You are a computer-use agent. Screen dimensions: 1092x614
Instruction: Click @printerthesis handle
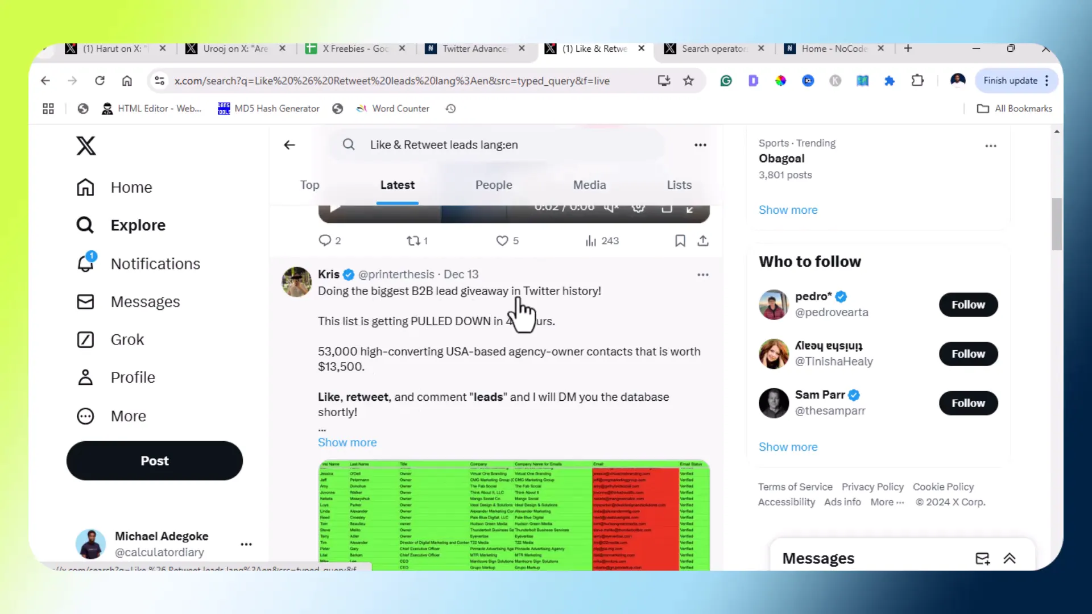click(x=396, y=274)
